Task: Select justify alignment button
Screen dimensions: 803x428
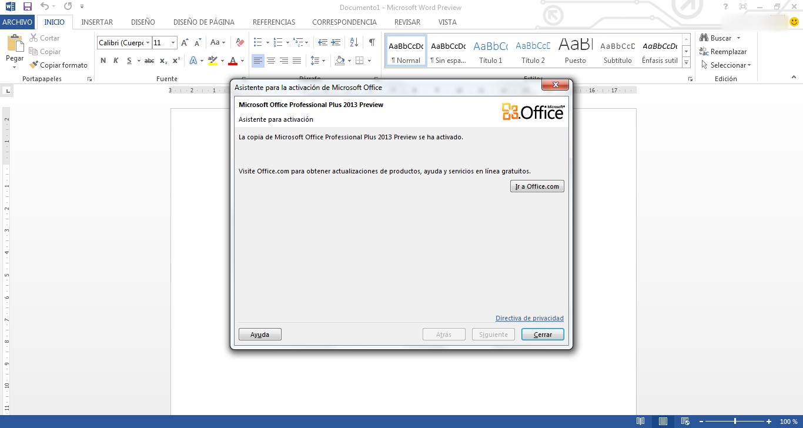Action: point(297,61)
